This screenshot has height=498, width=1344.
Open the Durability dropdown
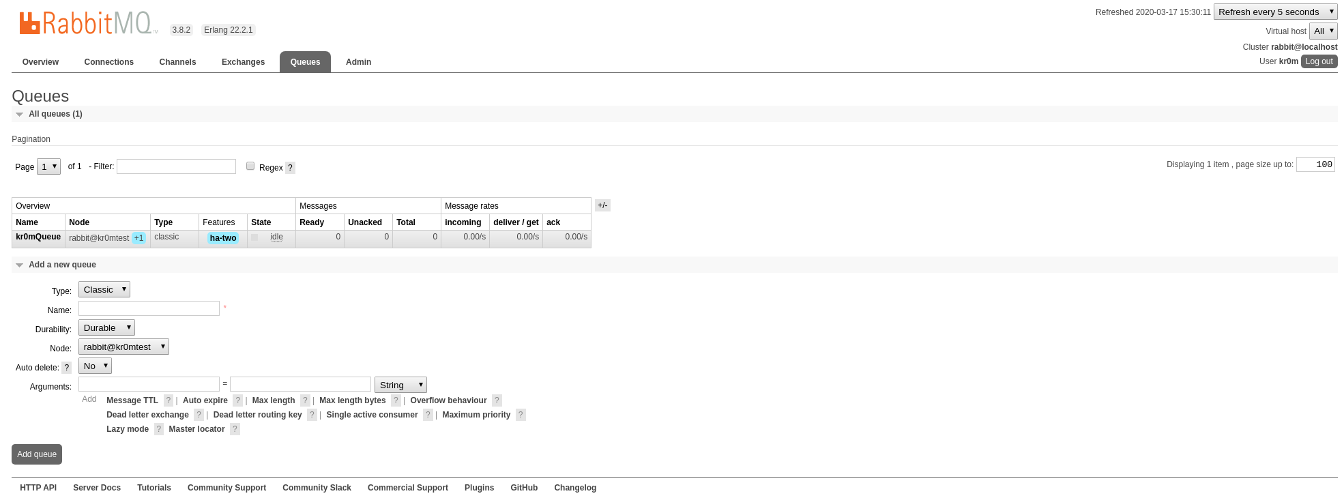pos(106,328)
